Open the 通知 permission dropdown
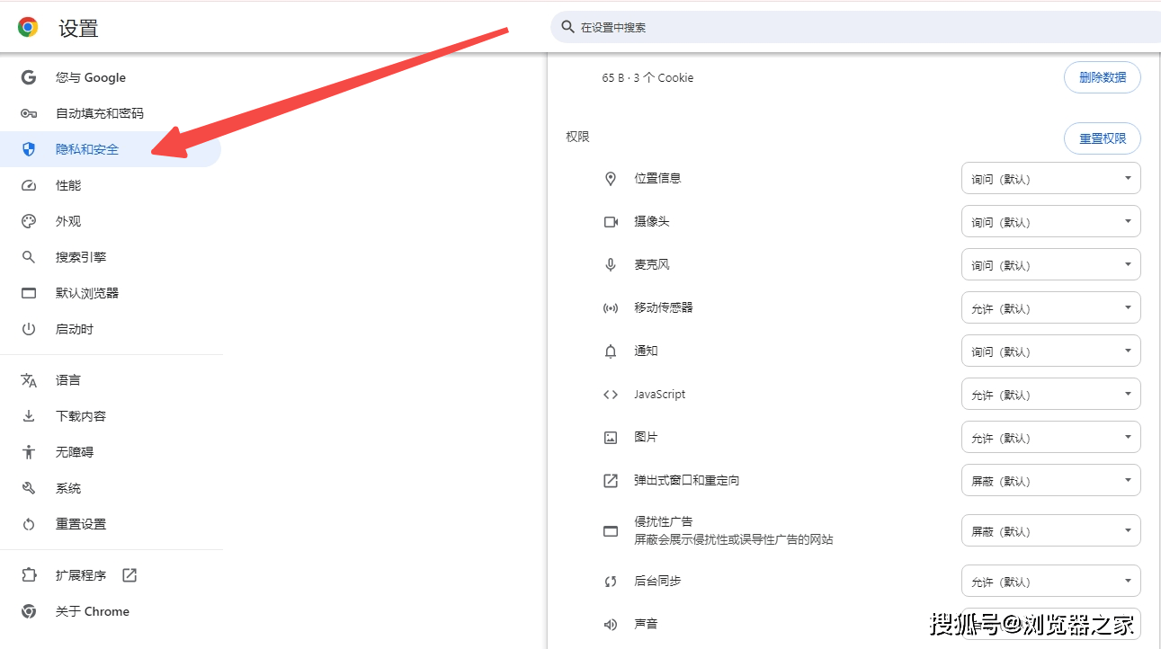 pyautogui.click(x=1051, y=351)
